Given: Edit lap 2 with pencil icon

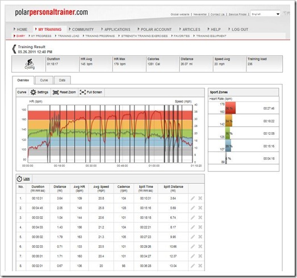Looking at the screenshot, I should coord(193,208).
